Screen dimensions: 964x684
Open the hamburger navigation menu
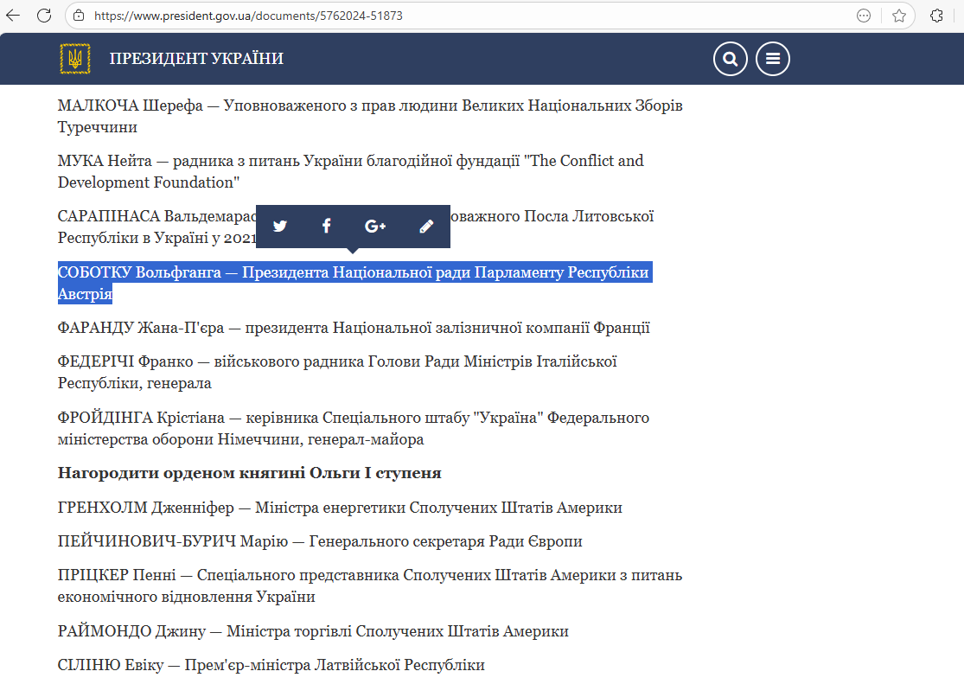click(773, 59)
